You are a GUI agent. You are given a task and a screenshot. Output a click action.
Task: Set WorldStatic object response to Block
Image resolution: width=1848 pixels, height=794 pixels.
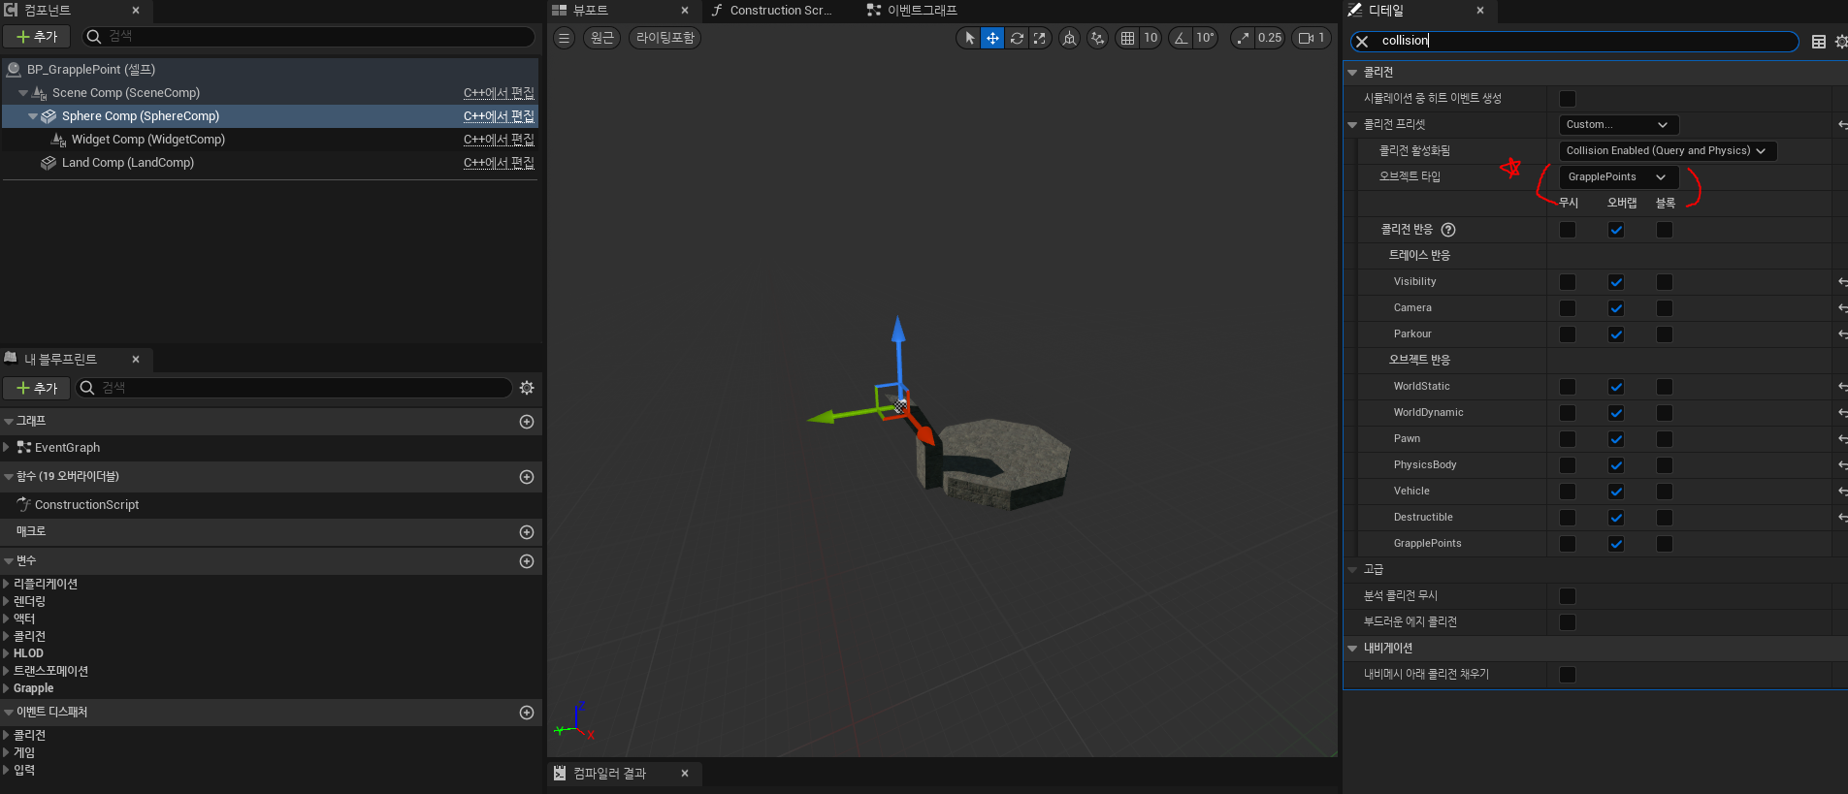[1665, 387]
